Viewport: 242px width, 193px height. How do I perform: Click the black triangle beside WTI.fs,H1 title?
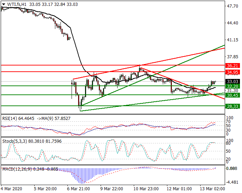point(3,4)
